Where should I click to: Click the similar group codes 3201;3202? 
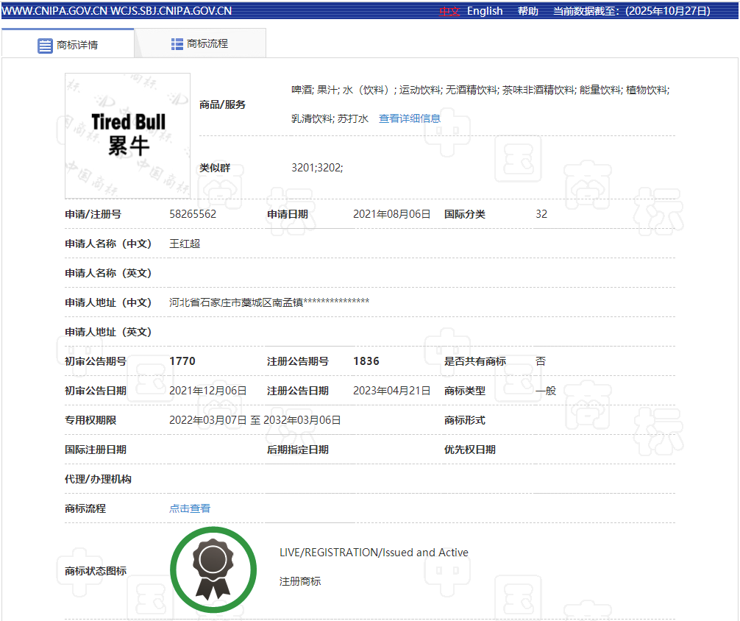[x=317, y=168]
